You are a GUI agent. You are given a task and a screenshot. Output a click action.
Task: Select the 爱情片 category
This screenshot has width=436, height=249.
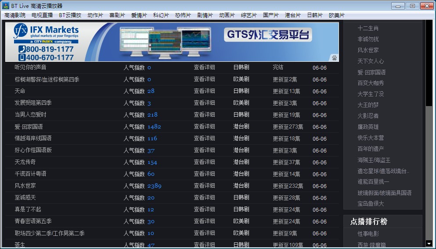pyautogui.click(x=139, y=15)
